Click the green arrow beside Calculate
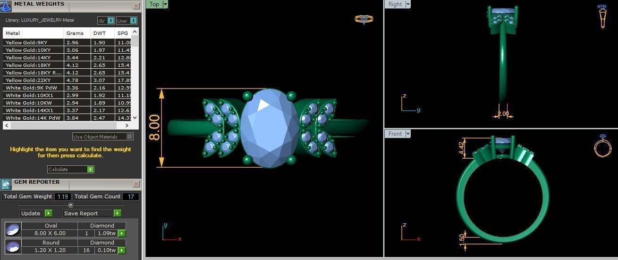 point(90,169)
